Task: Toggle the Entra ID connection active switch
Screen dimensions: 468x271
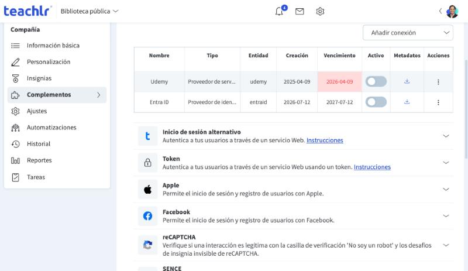Action: [x=376, y=102]
